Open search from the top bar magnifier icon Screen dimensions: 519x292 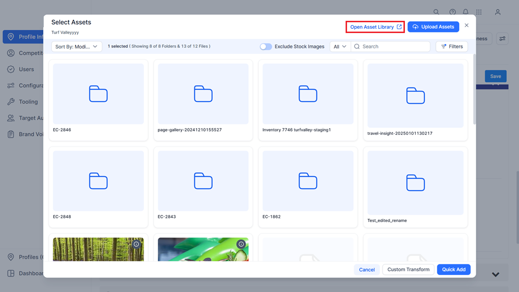[436, 12]
